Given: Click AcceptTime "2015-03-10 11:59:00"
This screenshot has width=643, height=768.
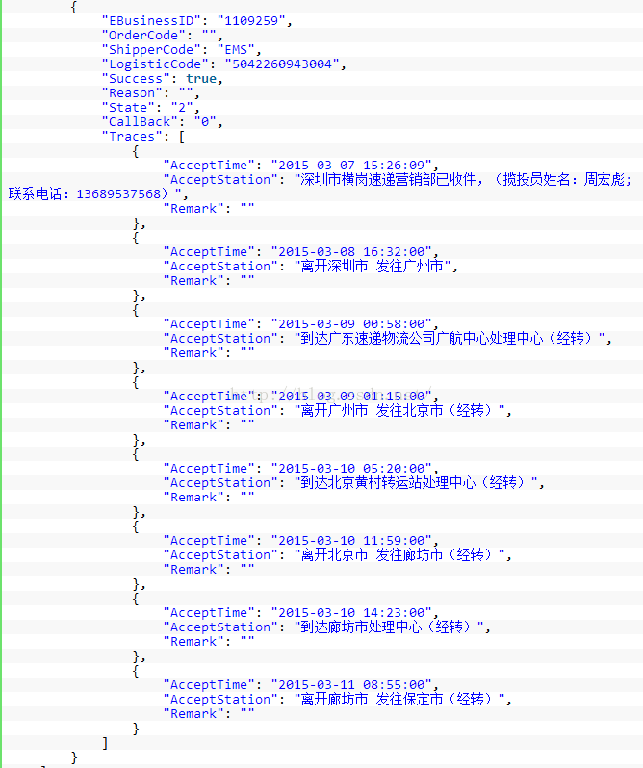Looking at the screenshot, I should click(x=351, y=541).
